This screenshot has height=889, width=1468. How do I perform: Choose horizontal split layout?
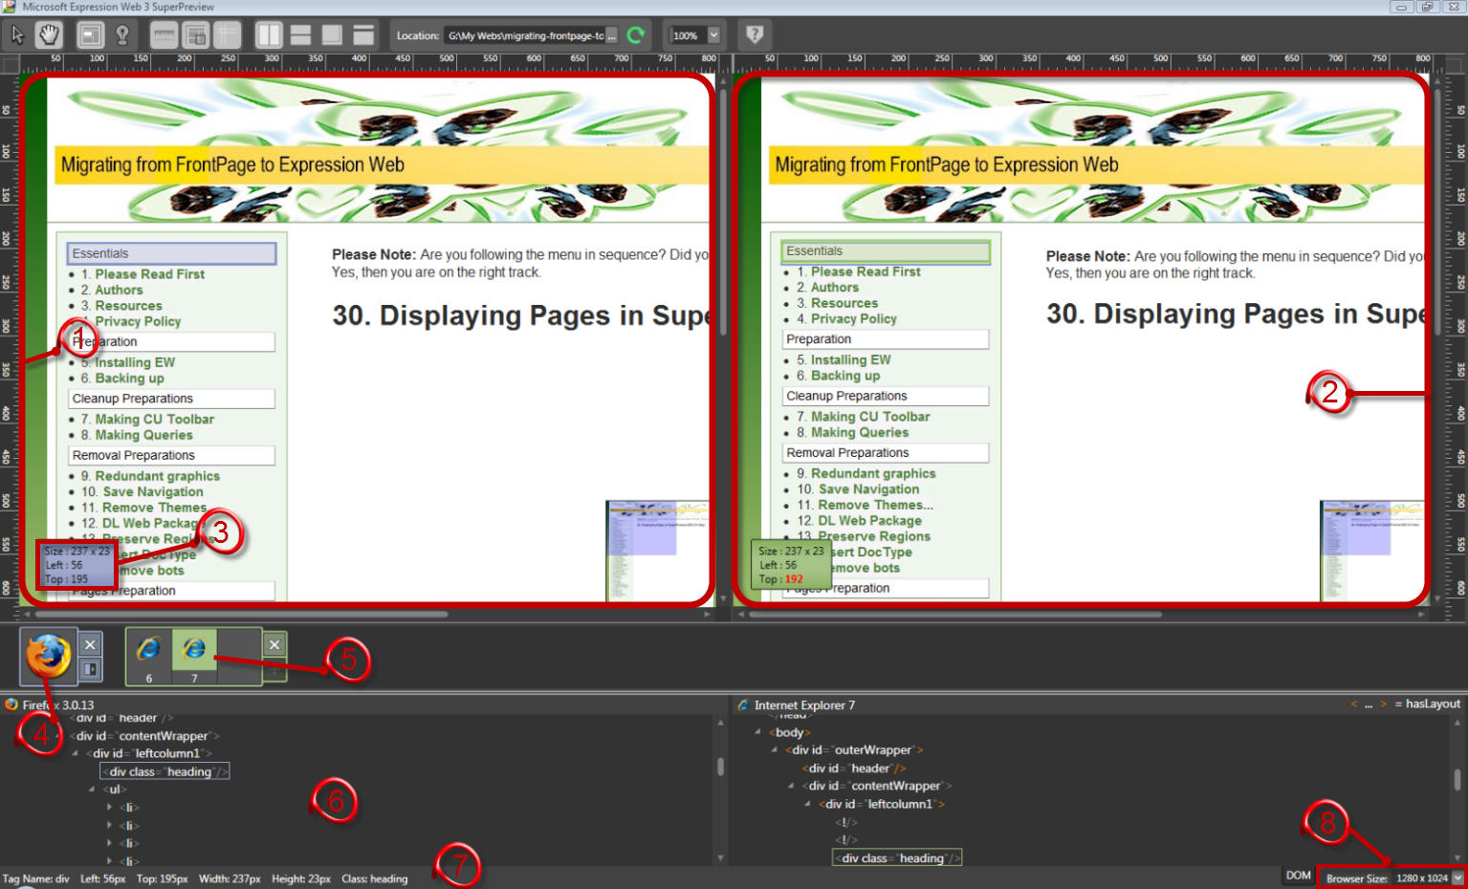pyautogui.click(x=300, y=36)
